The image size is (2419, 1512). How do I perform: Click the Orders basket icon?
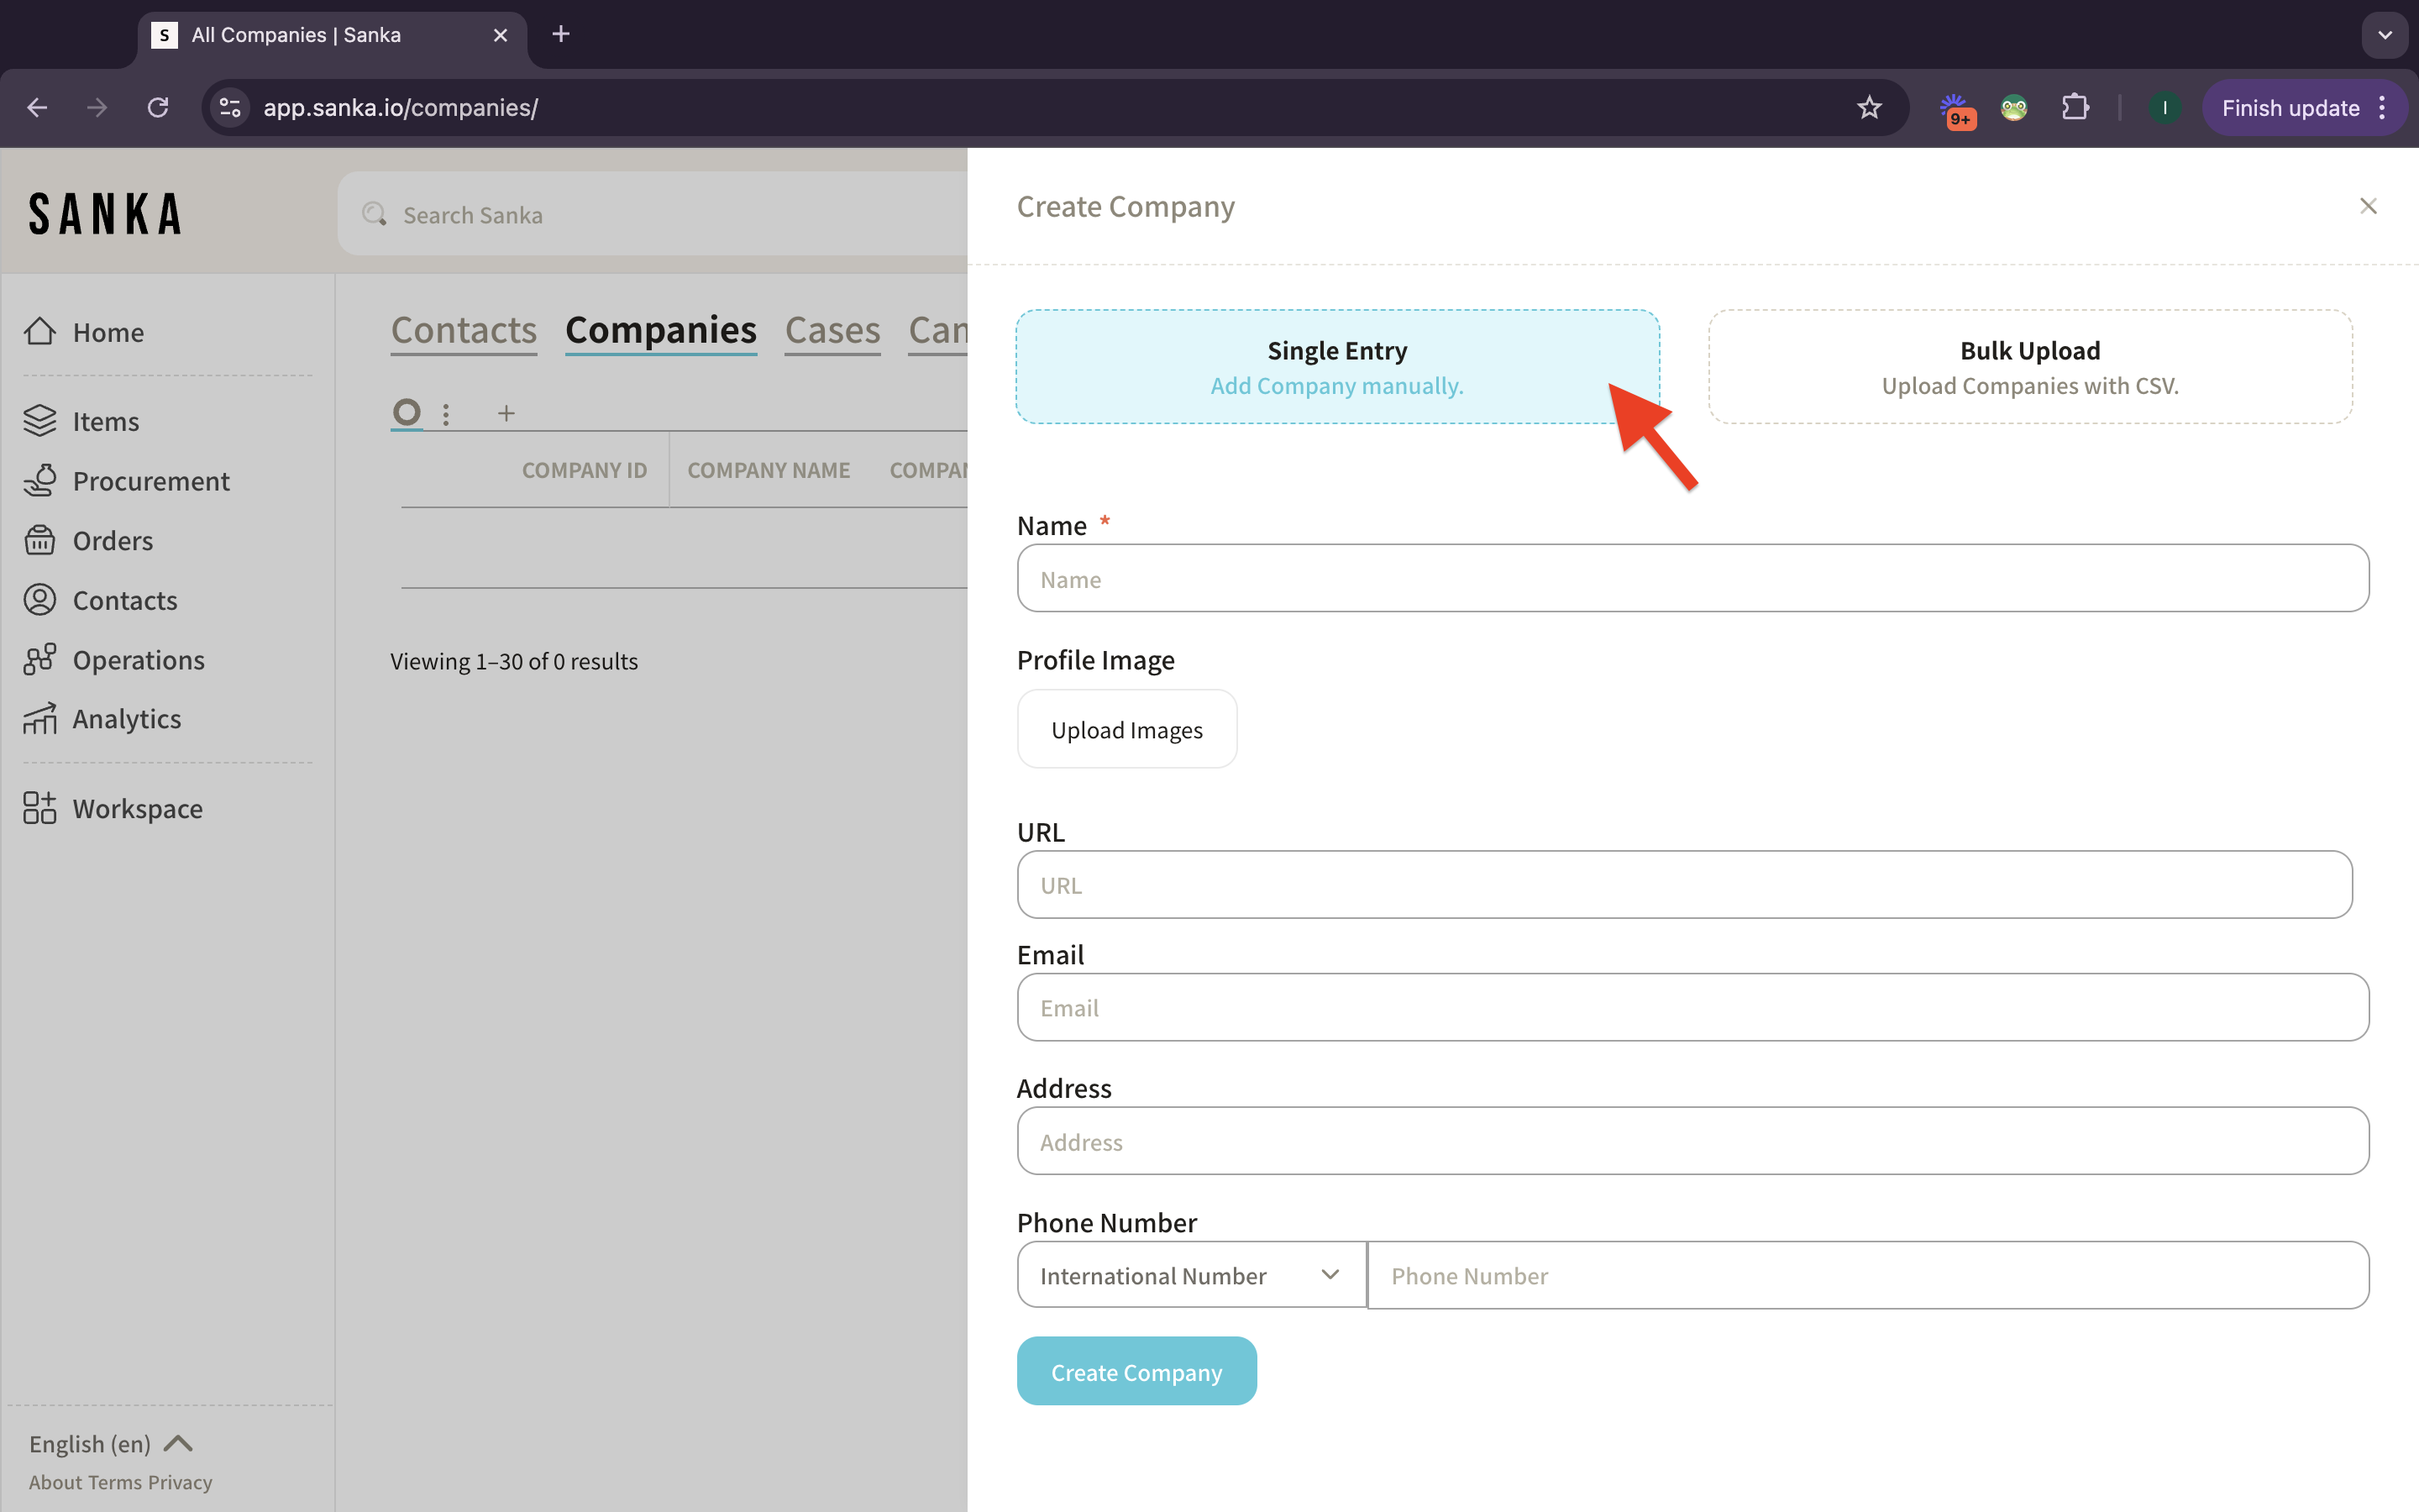pyautogui.click(x=40, y=540)
